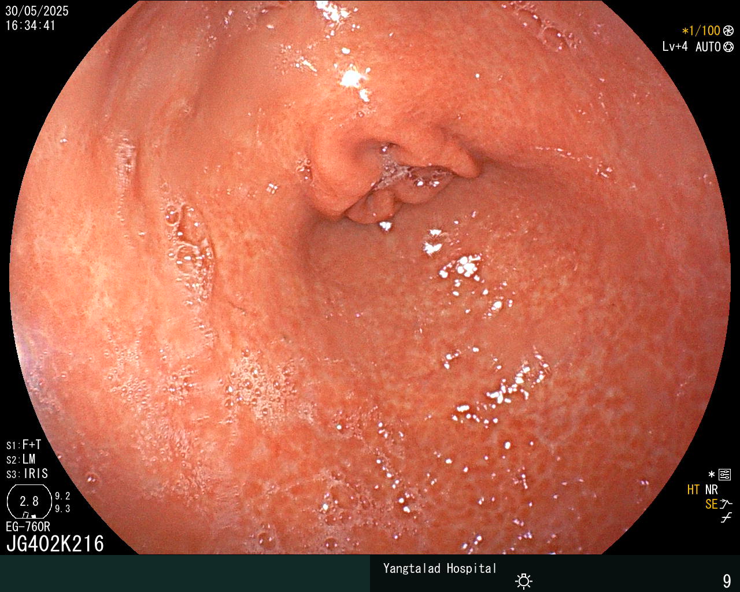The height and width of the screenshot is (592, 740).
Task: Click the iris icon next to AUTO
Action: pyautogui.click(x=728, y=47)
